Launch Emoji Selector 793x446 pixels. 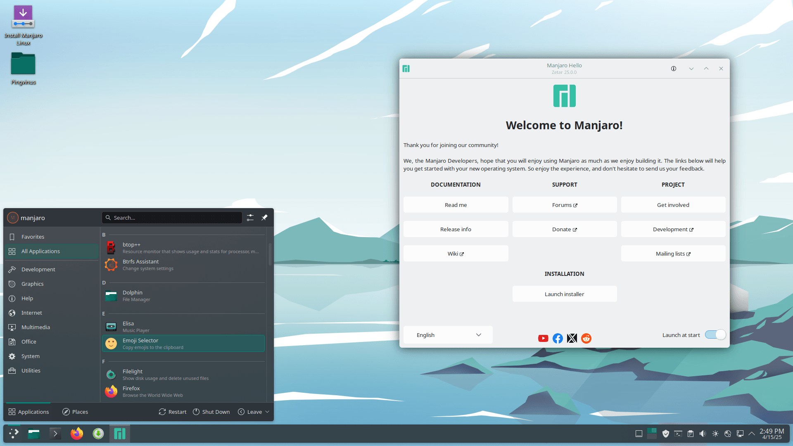click(183, 344)
